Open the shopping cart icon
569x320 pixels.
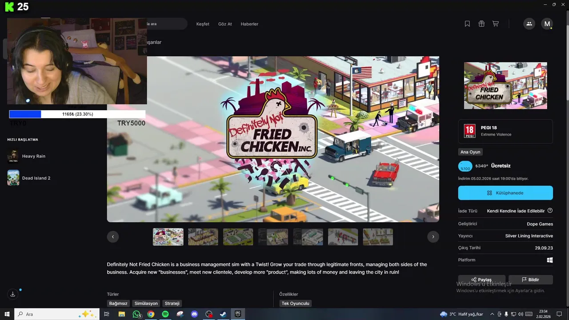tap(495, 24)
